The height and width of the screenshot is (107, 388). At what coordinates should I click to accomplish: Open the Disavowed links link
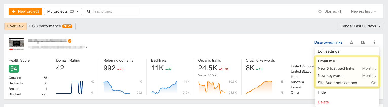(328, 42)
